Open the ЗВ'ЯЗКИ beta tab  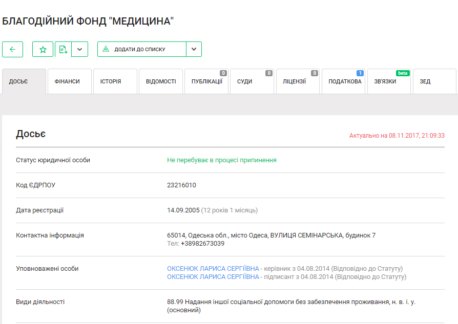click(388, 81)
